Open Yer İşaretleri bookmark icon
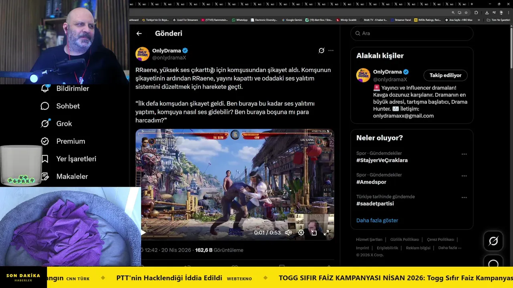The height and width of the screenshot is (288, 513). click(45, 159)
